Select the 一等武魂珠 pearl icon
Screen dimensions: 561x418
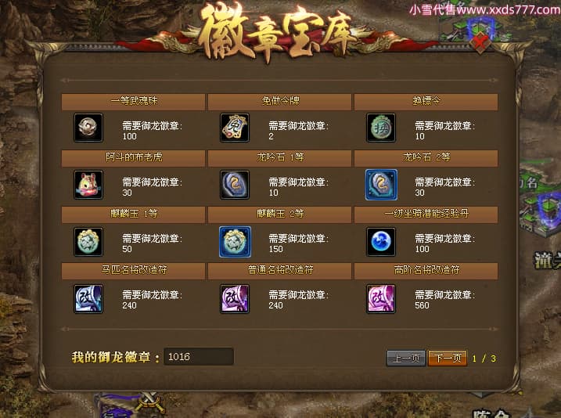[x=88, y=128]
